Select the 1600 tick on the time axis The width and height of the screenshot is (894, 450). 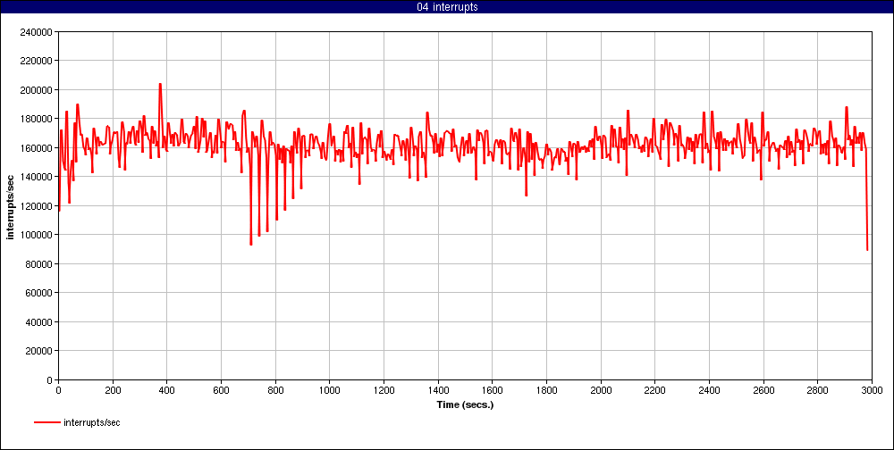click(x=493, y=390)
